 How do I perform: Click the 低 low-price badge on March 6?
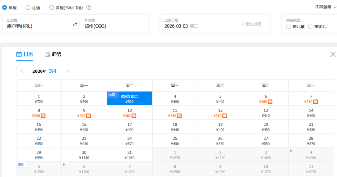point(270,102)
